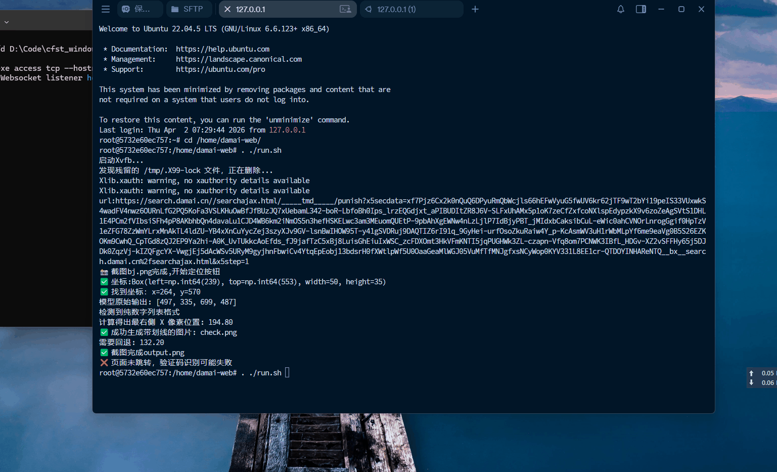Image resolution: width=777 pixels, height=472 pixels.
Task: Focus the terminal prompt cursor
Action: pyautogui.click(x=287, y=373)
